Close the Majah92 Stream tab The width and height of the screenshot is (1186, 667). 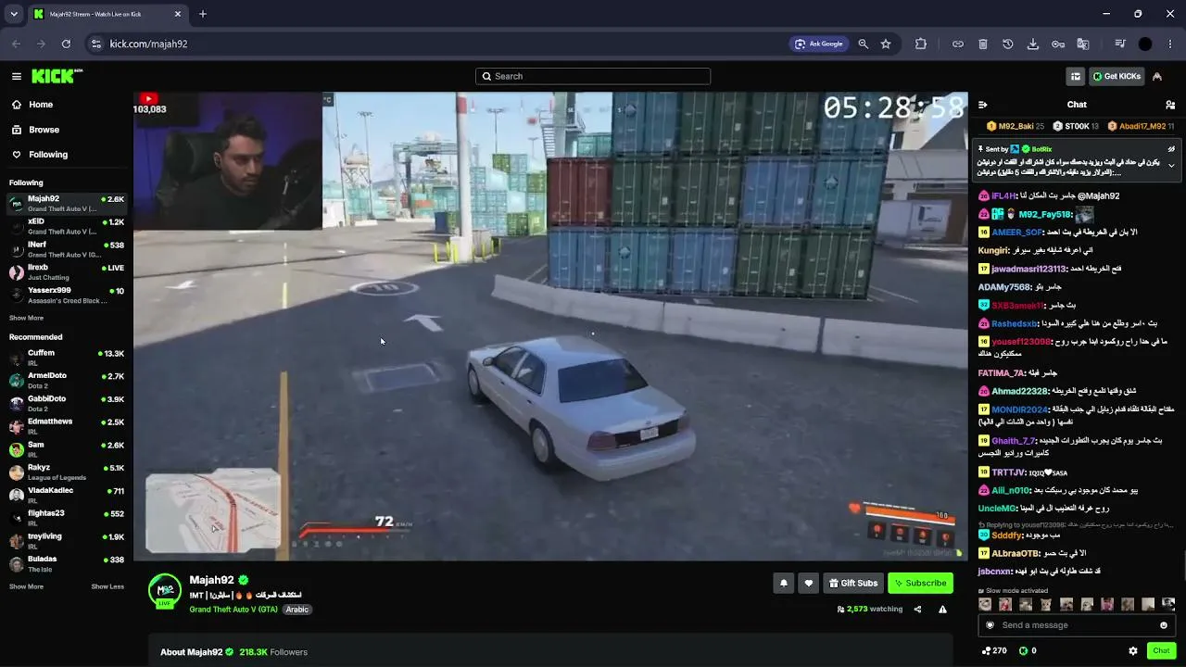tap(176, 14)
